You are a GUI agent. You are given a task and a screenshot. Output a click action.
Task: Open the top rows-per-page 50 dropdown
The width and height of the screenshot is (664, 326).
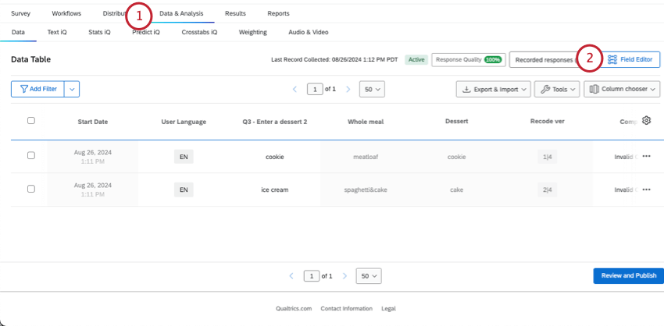(373, 90)
